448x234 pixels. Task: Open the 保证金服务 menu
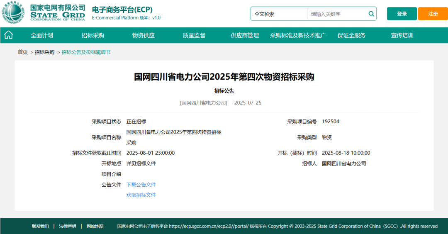tap(351, 35)
